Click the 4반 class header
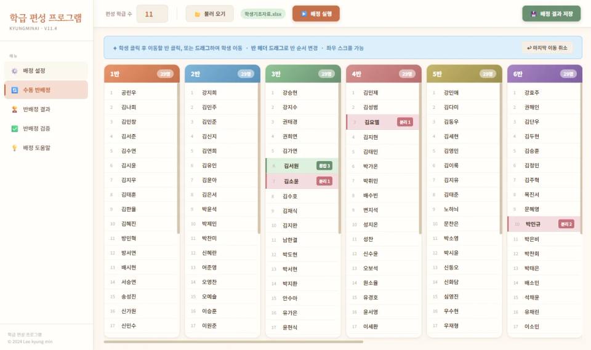 384,74
